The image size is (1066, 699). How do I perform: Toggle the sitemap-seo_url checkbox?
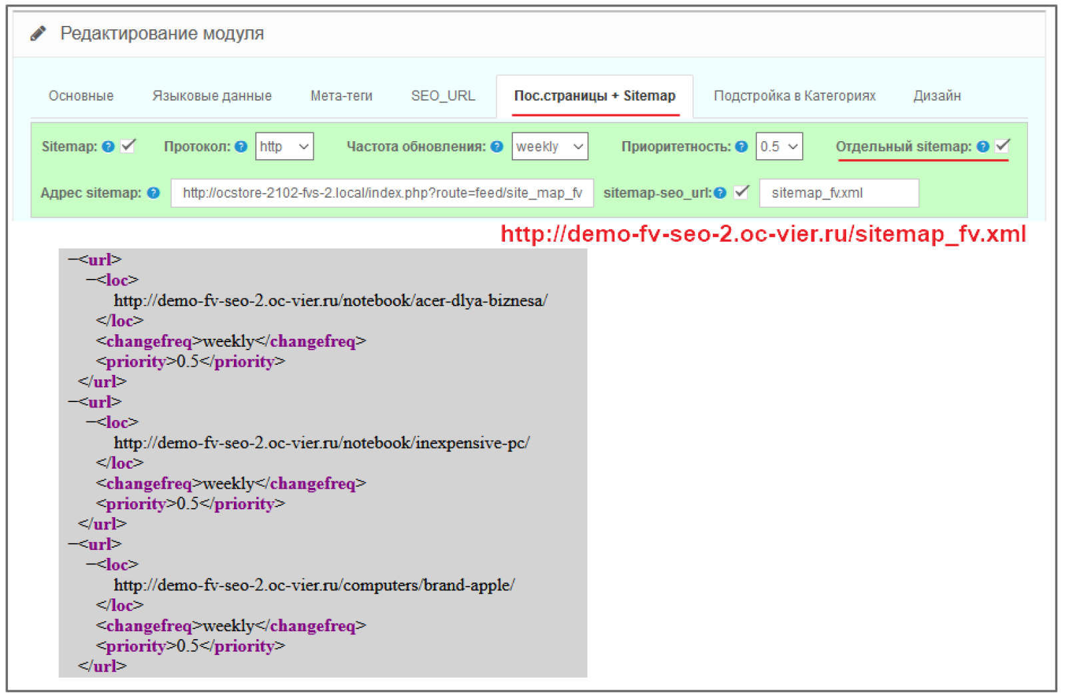pyautogui.click(x=741, y=192)
